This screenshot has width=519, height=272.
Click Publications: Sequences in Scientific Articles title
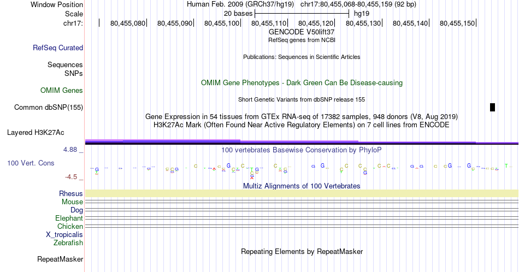click(302, 57)
